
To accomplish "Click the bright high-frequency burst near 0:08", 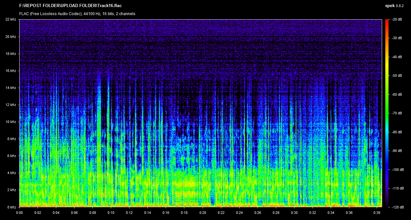I will pyautogui.click(x=99, y=96).
